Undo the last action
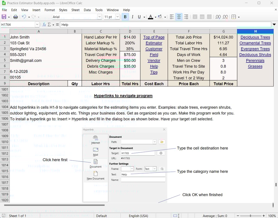The width and height of the screenshot is (278, 218). tap(24, 16)
